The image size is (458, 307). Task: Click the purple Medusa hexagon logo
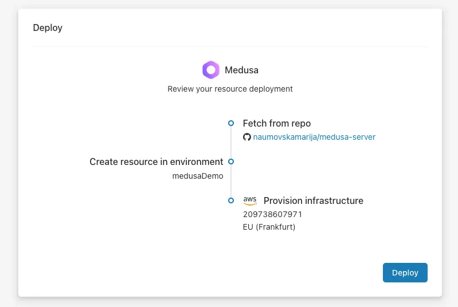point(210,70)
